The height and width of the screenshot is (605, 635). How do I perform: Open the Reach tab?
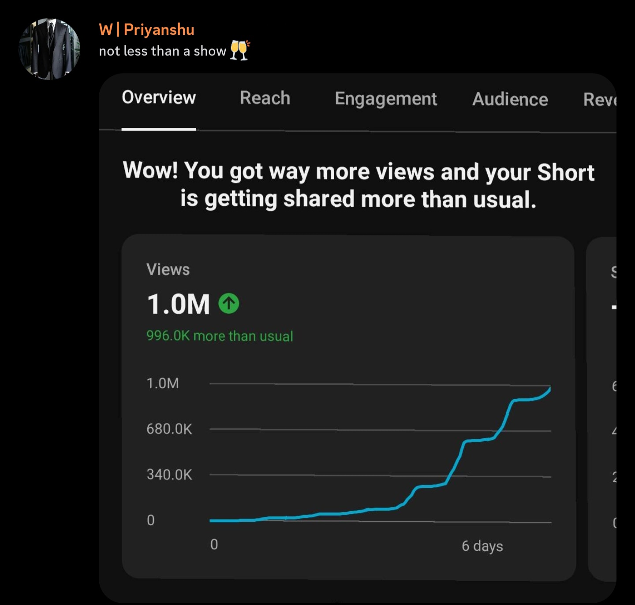click(265, 98)
